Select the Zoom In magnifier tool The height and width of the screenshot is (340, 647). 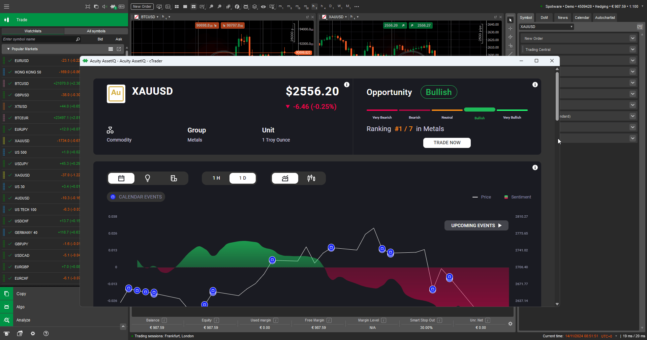219,6
